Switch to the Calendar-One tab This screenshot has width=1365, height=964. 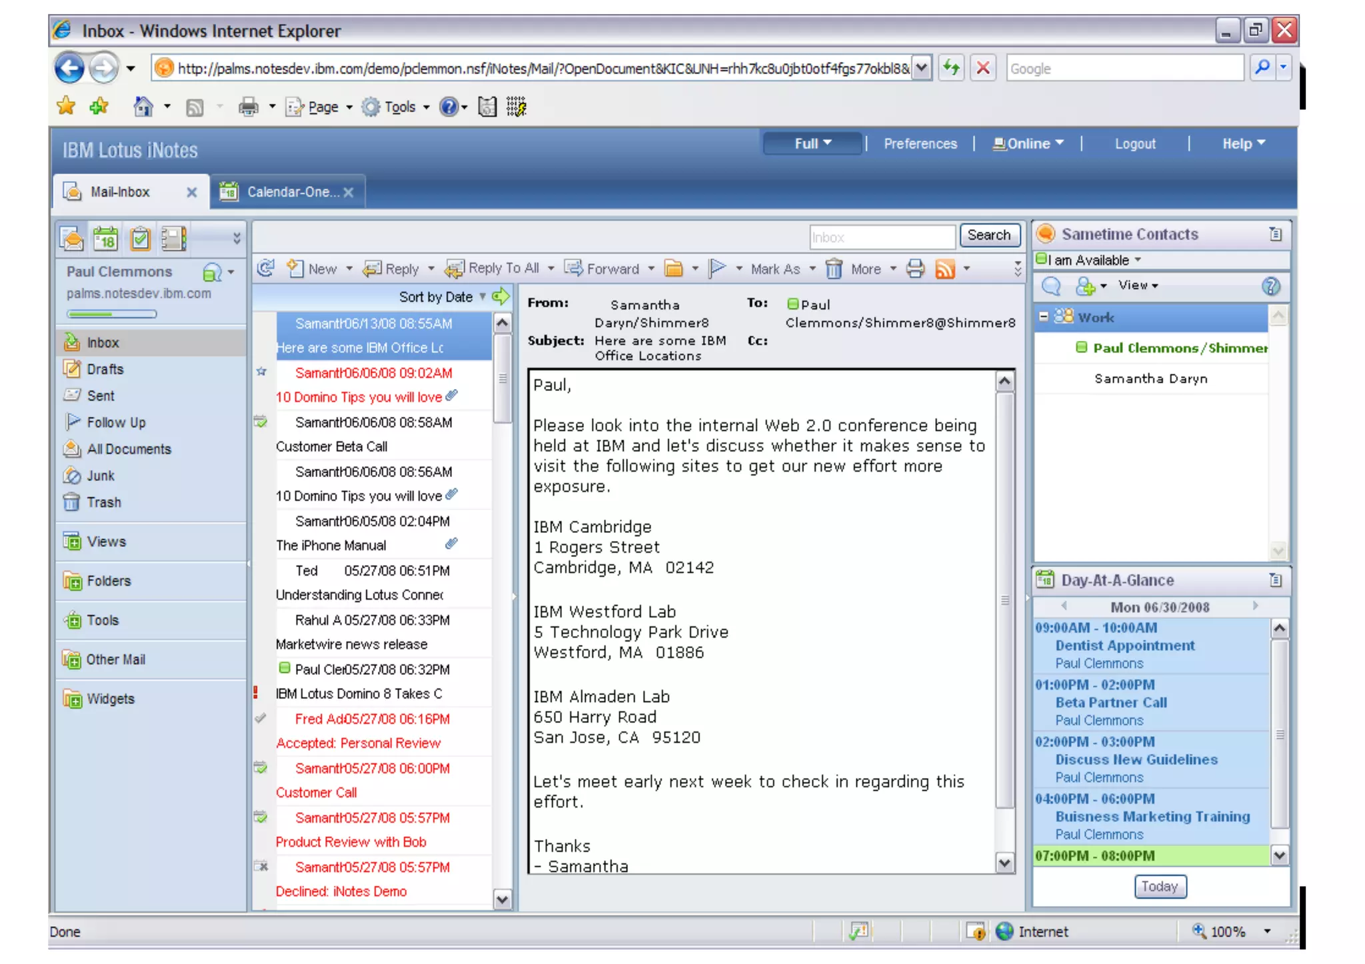[288, 192]
